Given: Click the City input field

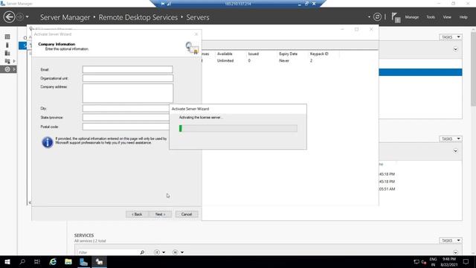Looking at the screenshot, I should click(x=126, y=108).
